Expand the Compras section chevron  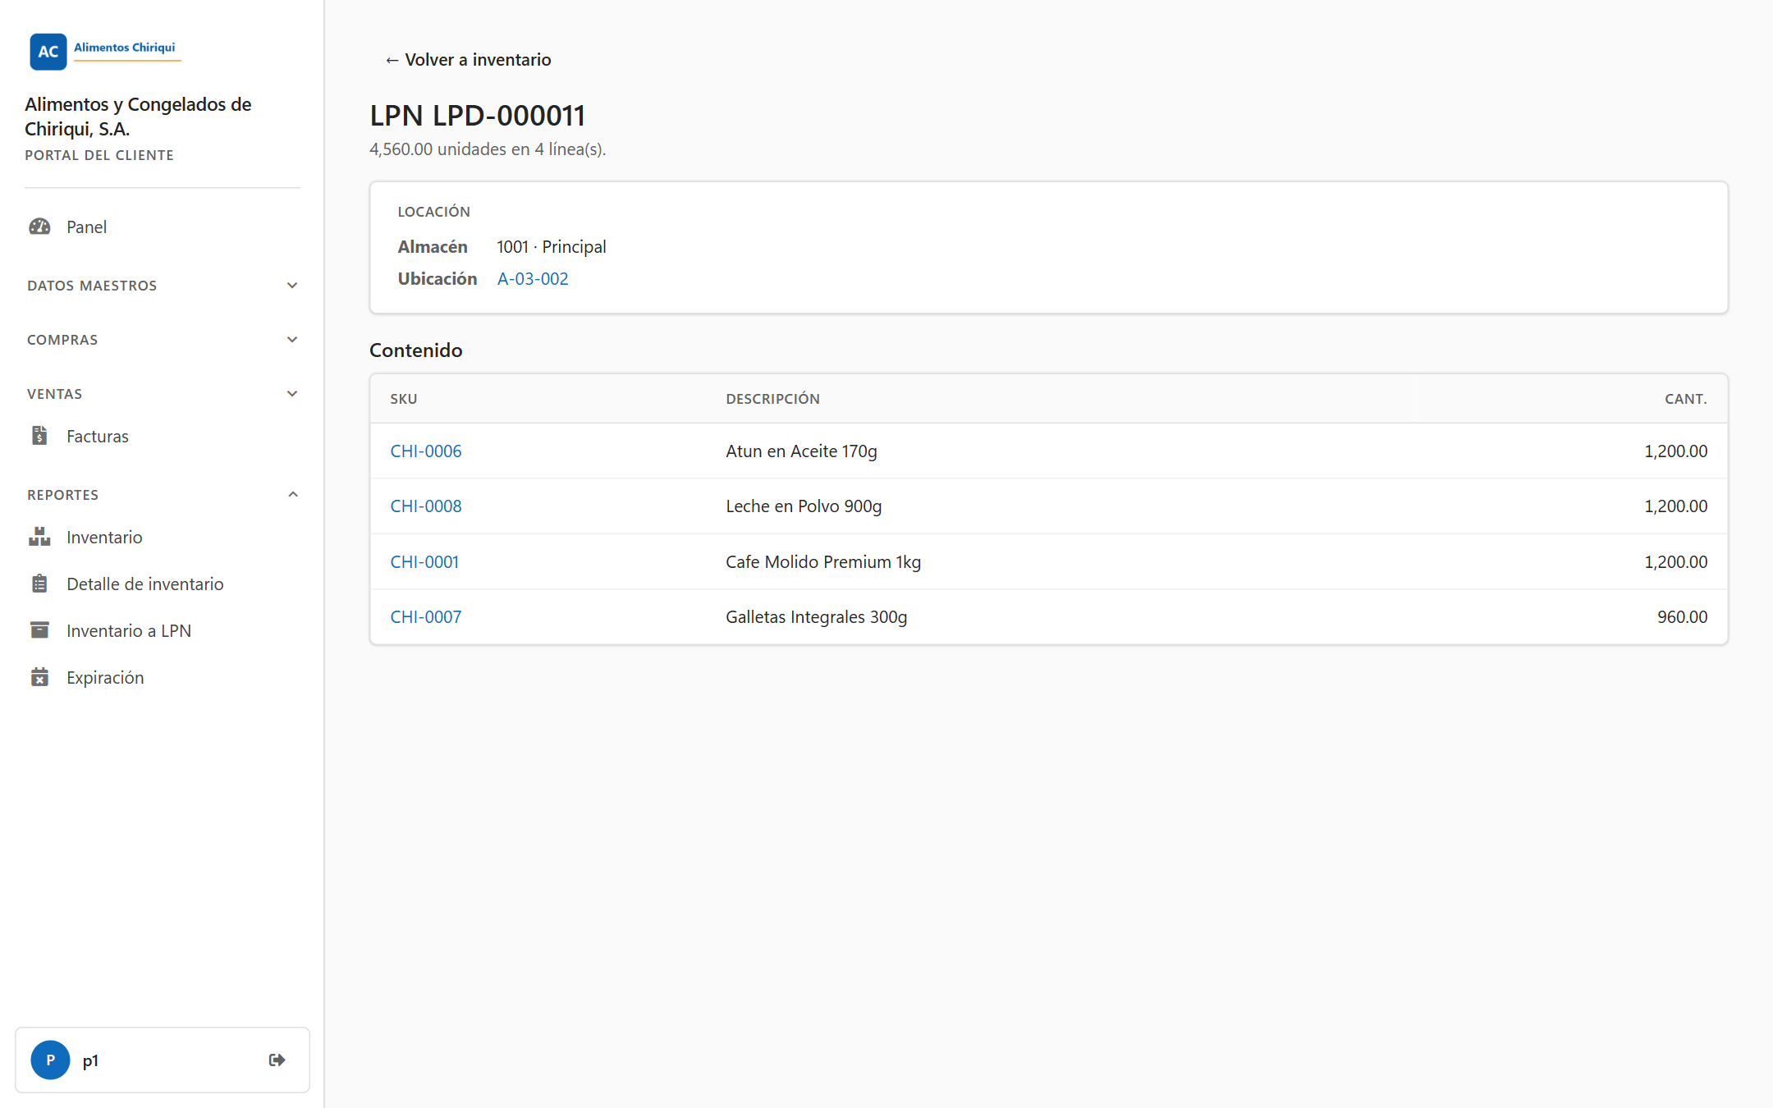[292, 340]
